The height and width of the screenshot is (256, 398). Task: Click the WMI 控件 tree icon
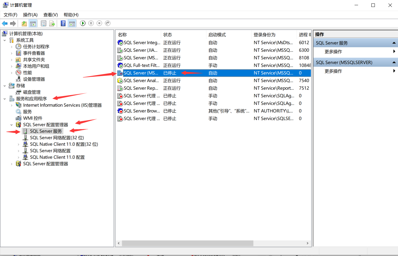click(x=19, y=118)
